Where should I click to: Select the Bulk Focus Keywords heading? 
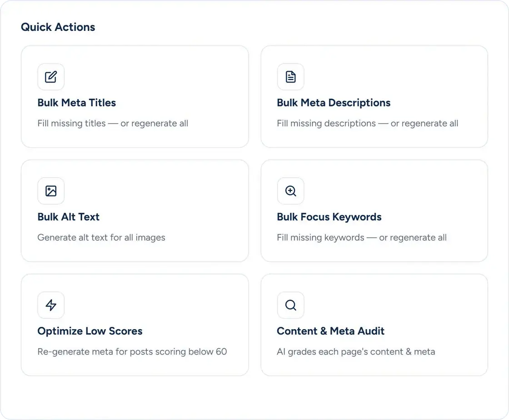(329, 217)
